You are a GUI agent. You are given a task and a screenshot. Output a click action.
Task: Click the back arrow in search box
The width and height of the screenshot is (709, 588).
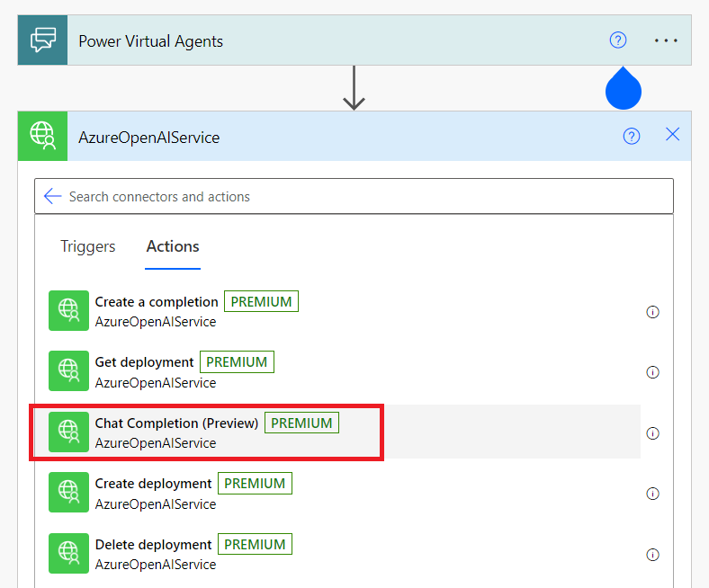point(52,196)
